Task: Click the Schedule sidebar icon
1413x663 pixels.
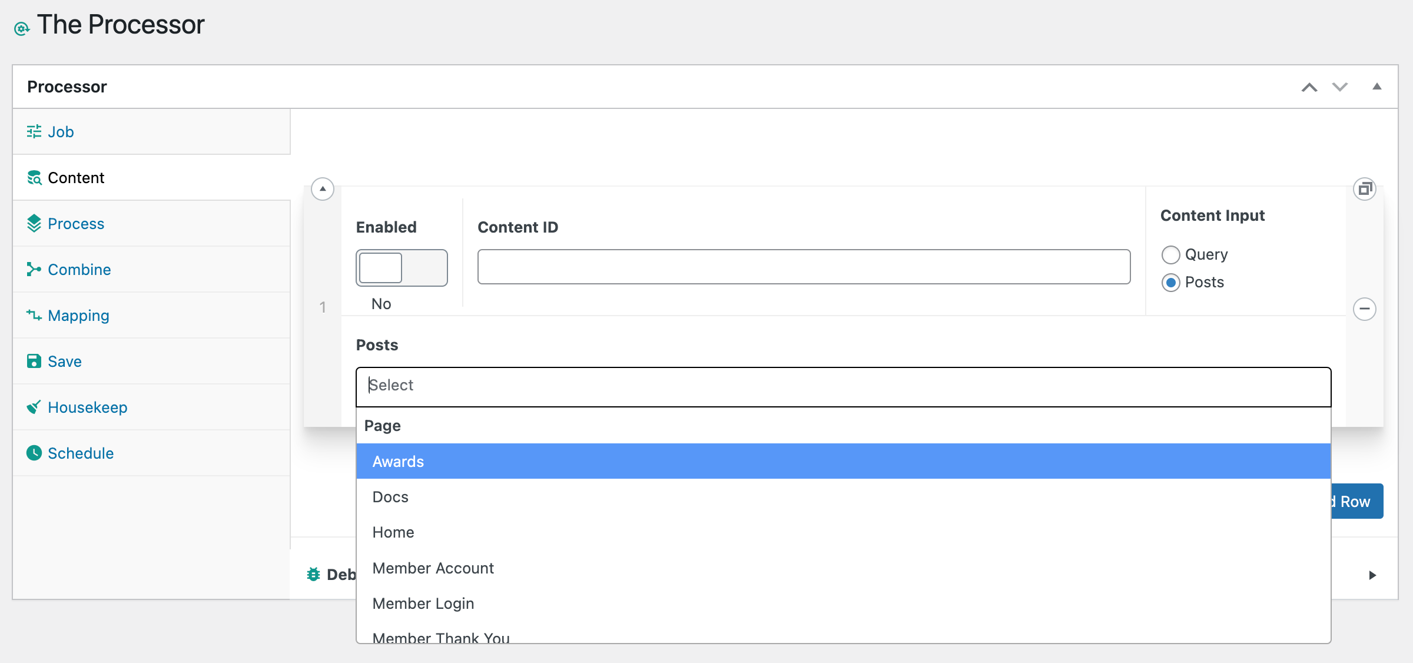Action: click(34, 453)
